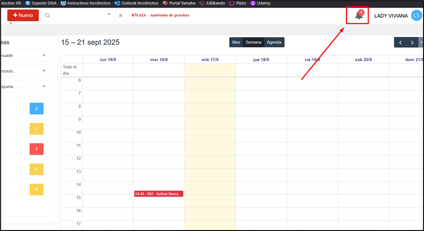Click the red Nuevo button
424x231 pixels.
pyautogui.click(x=23, y=16)
